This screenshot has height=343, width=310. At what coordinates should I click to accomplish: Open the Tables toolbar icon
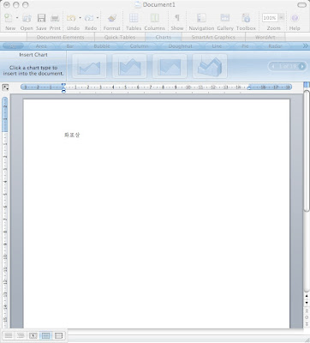(x=134, y=18)
